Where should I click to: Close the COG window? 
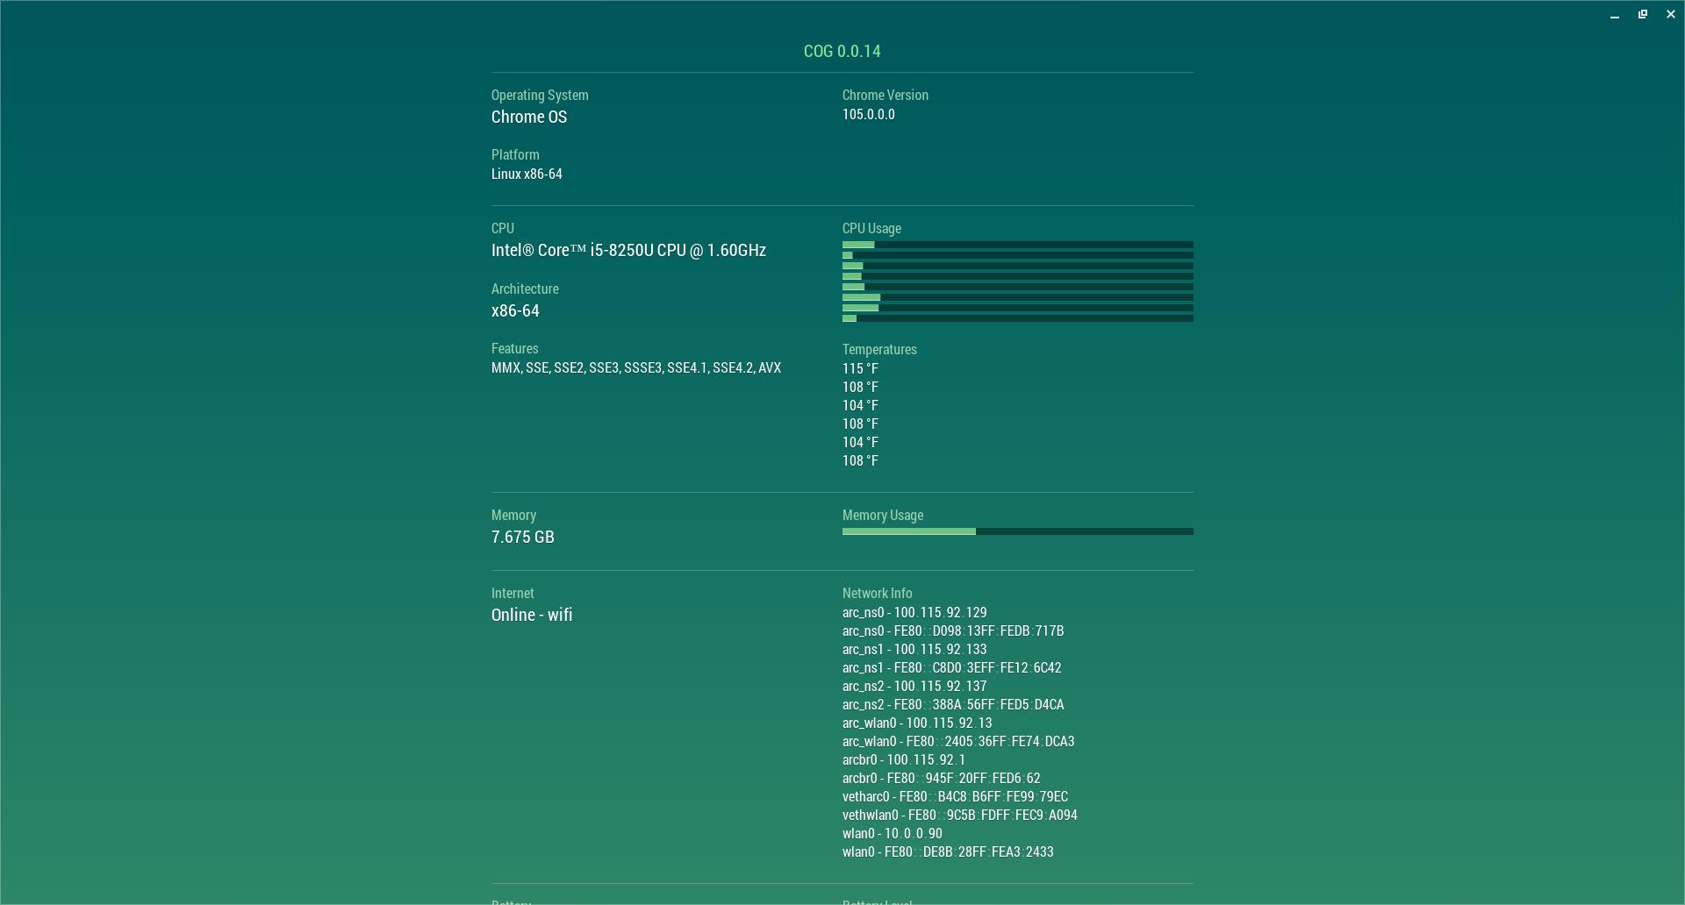click(1671, 15)
